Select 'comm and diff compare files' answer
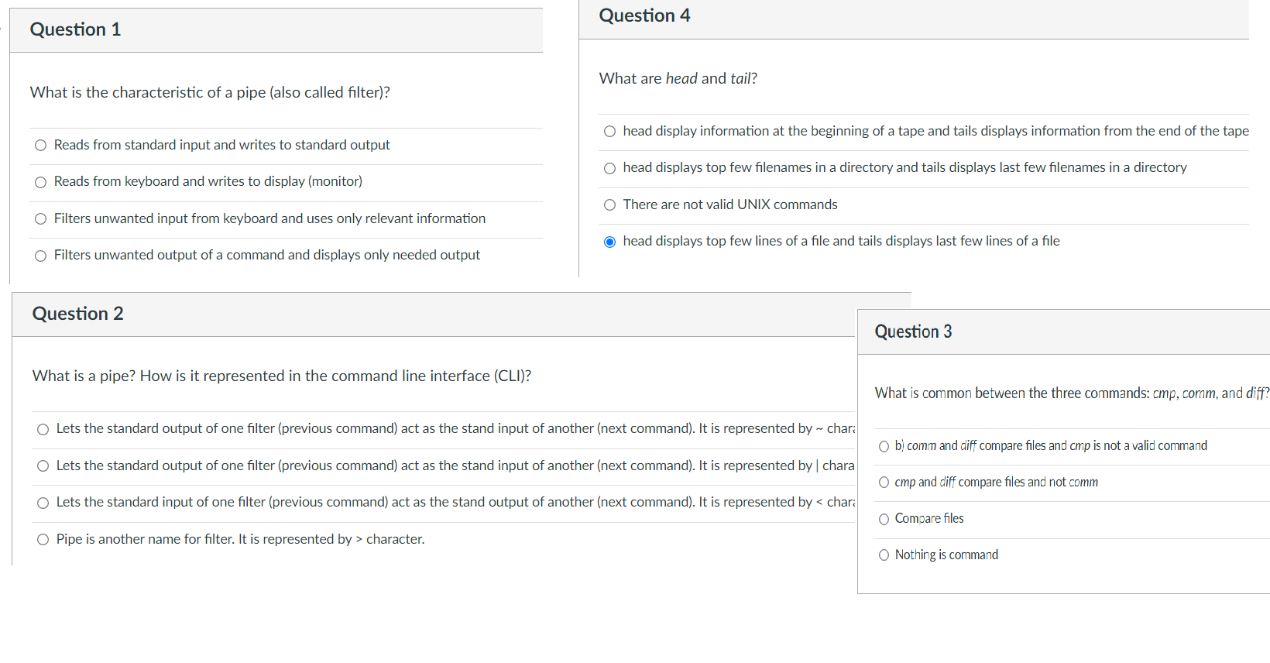The width and height of the screenshot is (1270, 663). (884, 447)
